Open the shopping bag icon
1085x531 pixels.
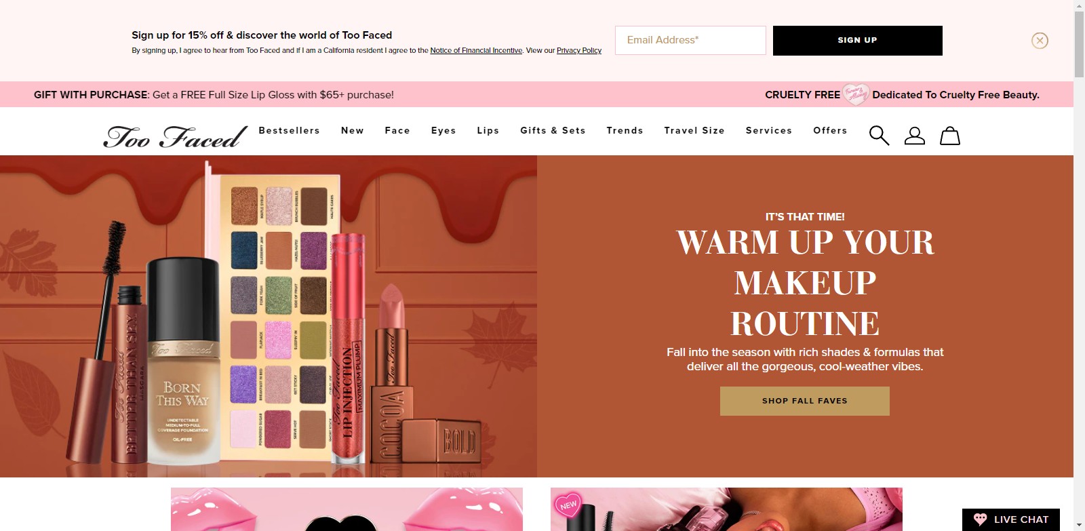point(949,136)
